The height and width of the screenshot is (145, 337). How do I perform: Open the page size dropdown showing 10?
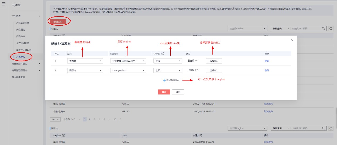click(55, 119)
